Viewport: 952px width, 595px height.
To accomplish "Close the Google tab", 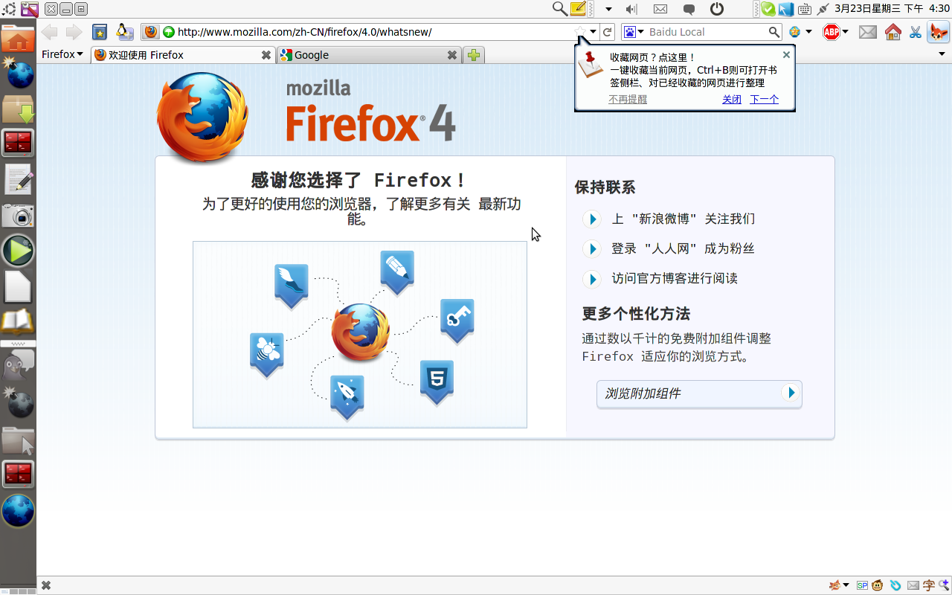I will pos(452,55).
